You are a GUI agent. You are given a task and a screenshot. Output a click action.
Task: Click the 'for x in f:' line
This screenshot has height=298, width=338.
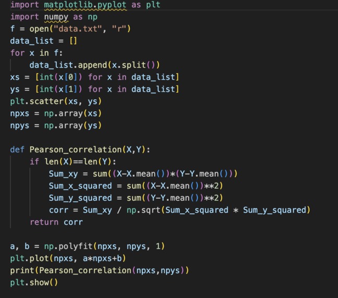point(36,53)
